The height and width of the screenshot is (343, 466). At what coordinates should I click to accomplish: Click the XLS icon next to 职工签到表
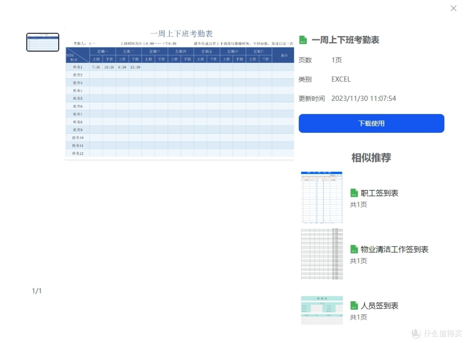(x=354, y=193)
